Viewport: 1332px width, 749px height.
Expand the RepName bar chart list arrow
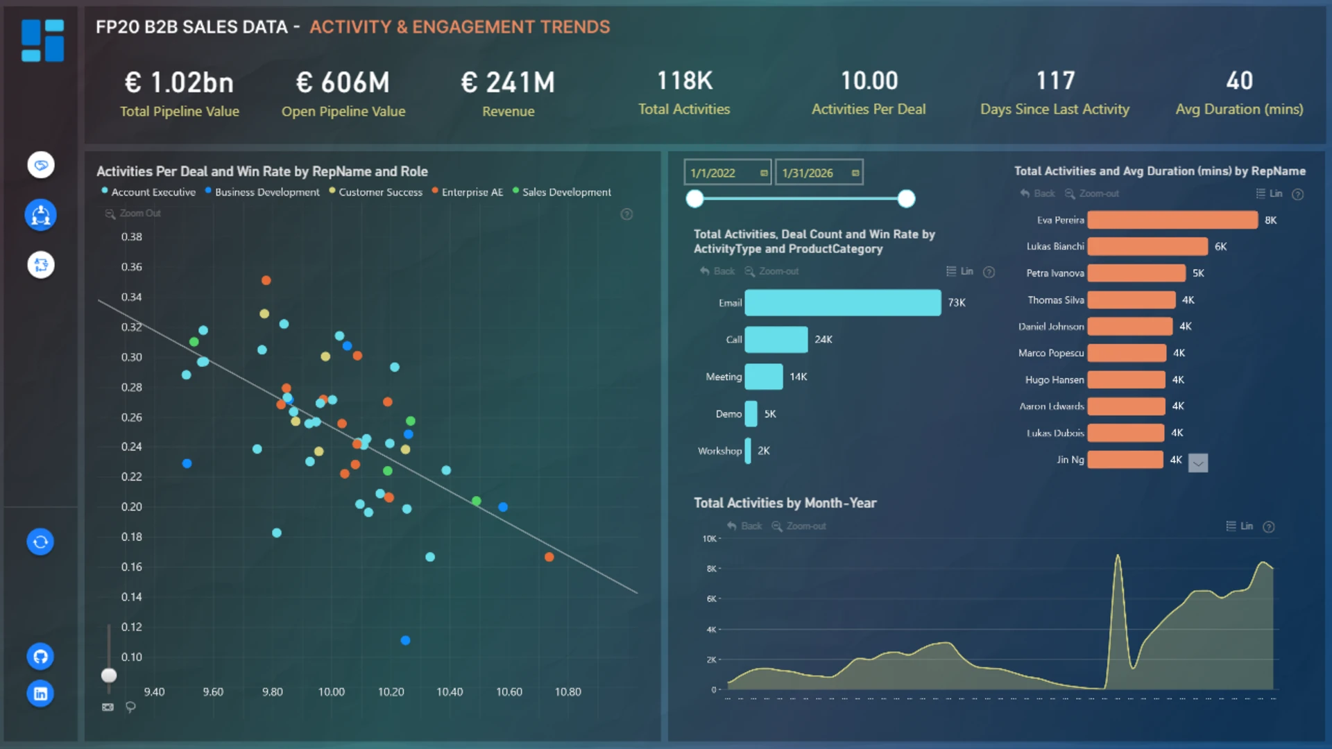click(1198, 463)
